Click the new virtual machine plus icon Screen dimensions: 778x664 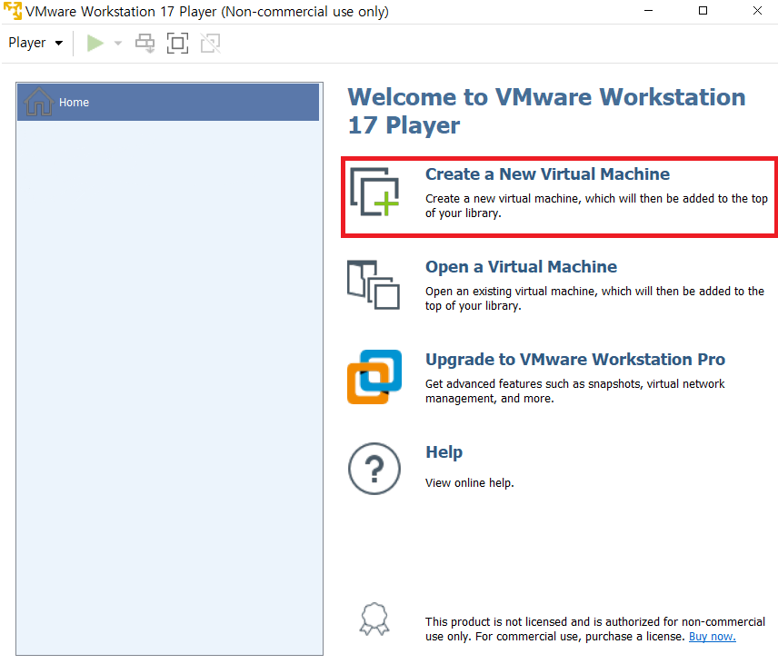coord(374,192)
